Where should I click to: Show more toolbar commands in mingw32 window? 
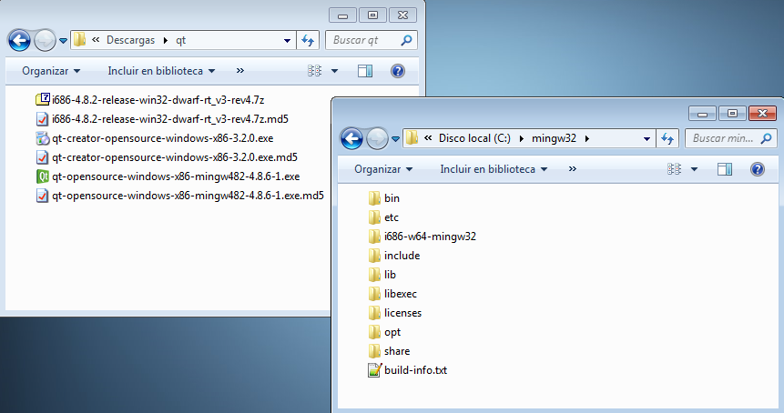tap(573, 169)
